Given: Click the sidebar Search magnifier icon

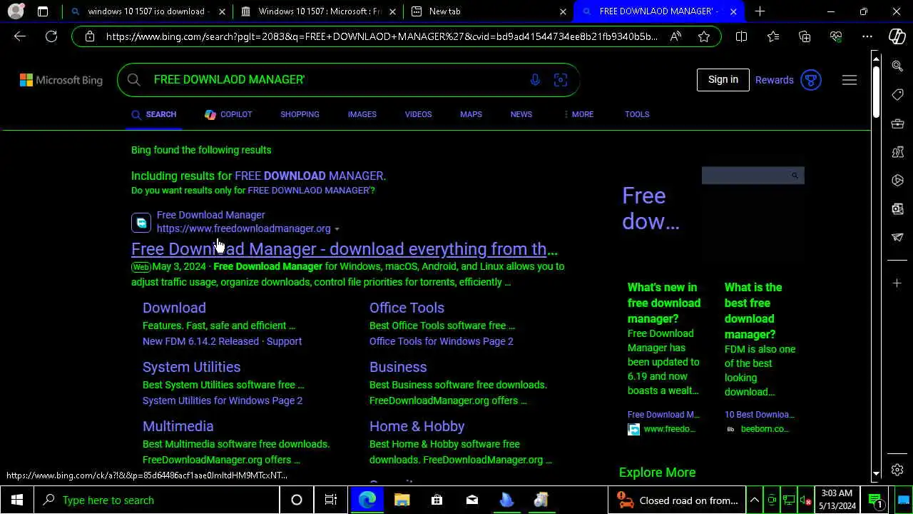Looking at the screenshot, I should (x=897, y=66).
